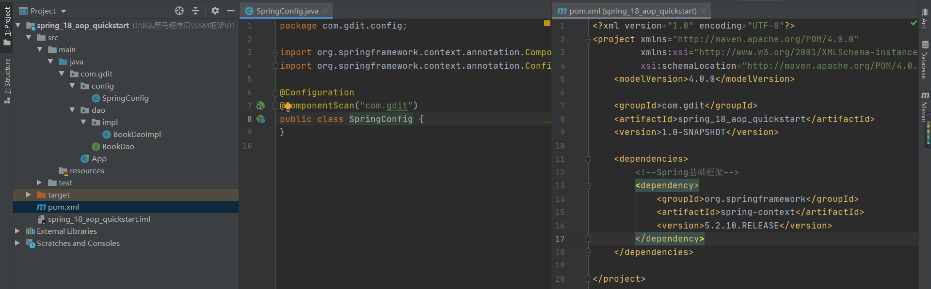
Task: Open the Database tool window
Action: pyautogui.click(x=925, y=60)
